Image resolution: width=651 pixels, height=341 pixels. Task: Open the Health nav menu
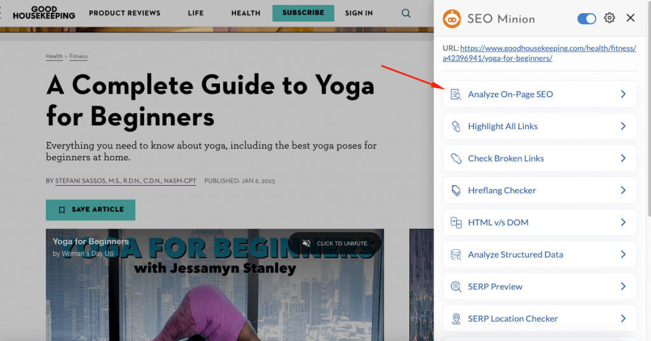pyautogui.click(x=246, y=13)
